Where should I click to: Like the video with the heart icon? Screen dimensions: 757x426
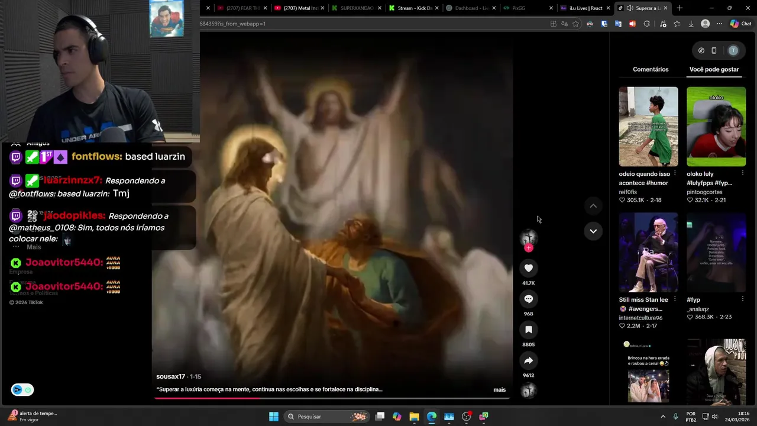(529, 268)
